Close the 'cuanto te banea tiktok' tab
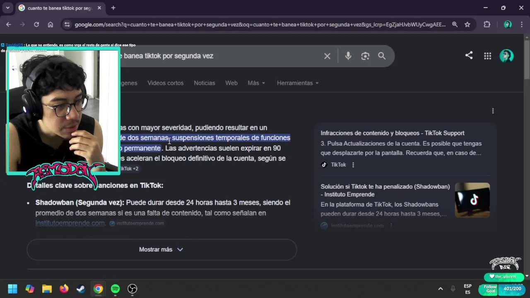 [x=99, y=8]
